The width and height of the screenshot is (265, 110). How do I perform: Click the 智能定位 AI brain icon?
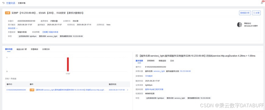pos(239,24)
